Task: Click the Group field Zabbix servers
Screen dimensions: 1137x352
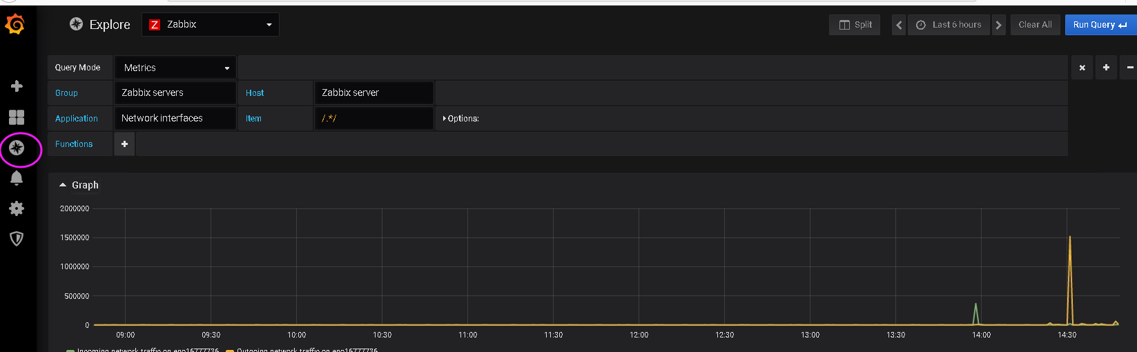Action: (x=175, y=92)
